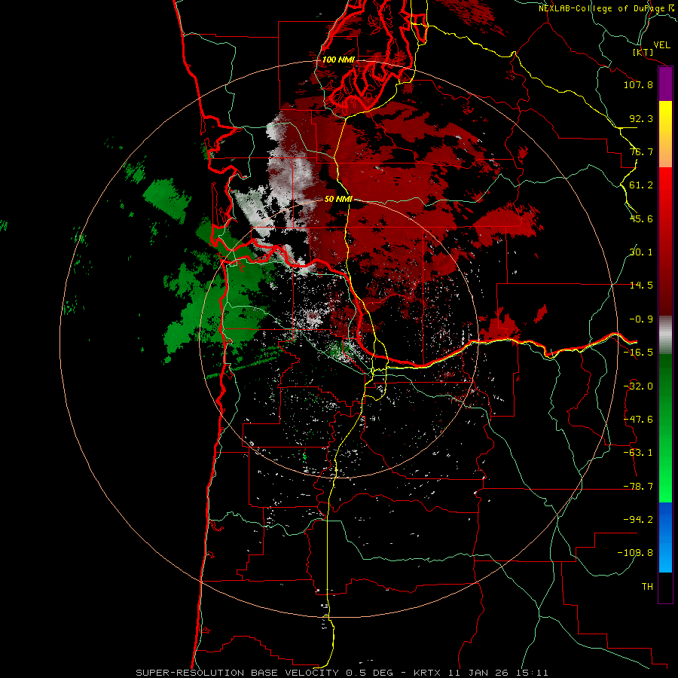Click the -47.6 legend value
The height and width of the screenshot is (678, 678).
coord(638,420)
